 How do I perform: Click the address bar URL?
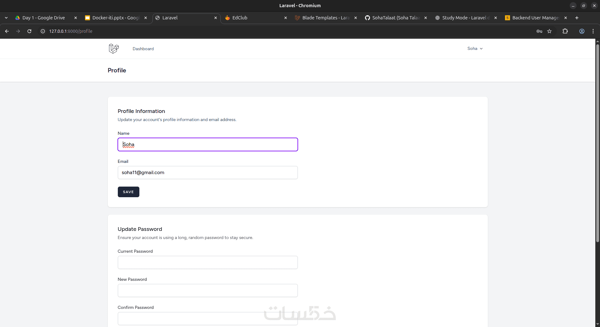pos(71,31)
